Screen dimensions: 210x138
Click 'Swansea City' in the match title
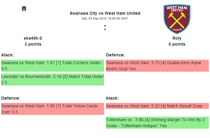point(82,13)
